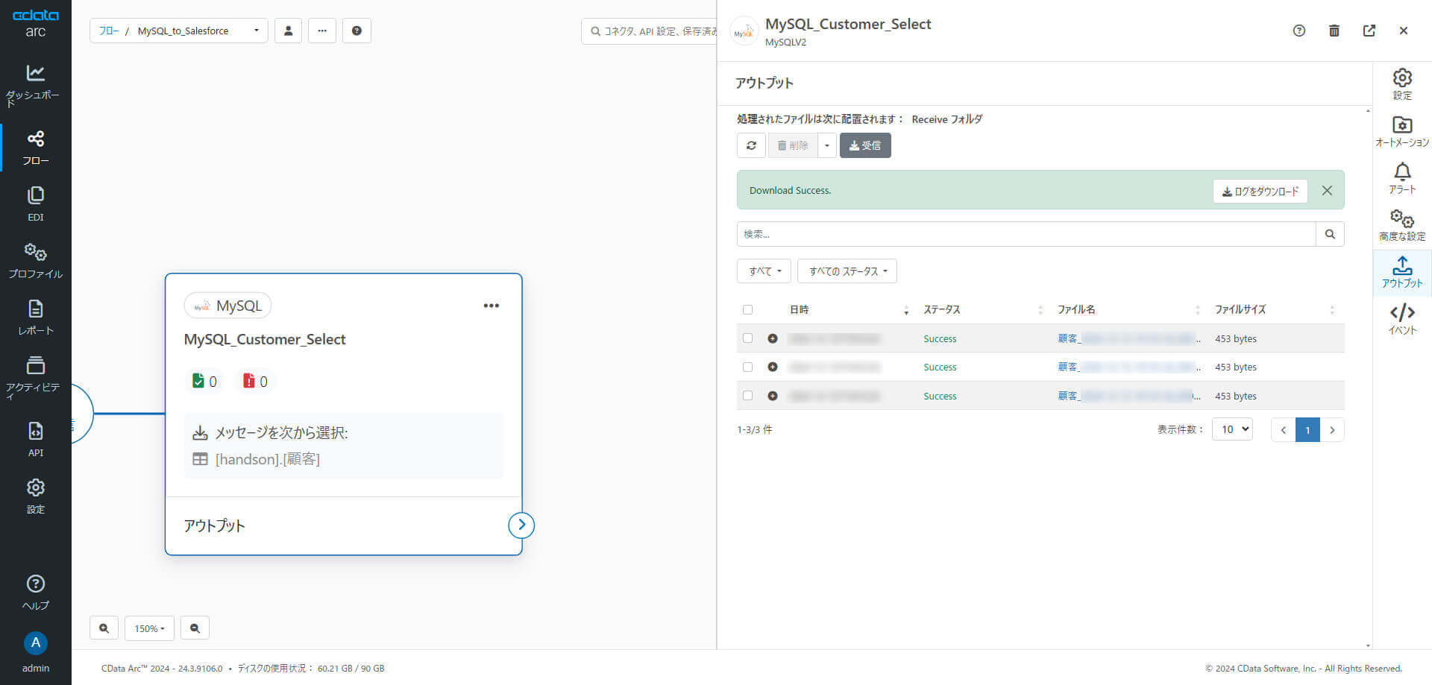Screen dimensions: 1432x685
Task: Switch to the 高度な設定 tab
Action: click(1402, 225)
